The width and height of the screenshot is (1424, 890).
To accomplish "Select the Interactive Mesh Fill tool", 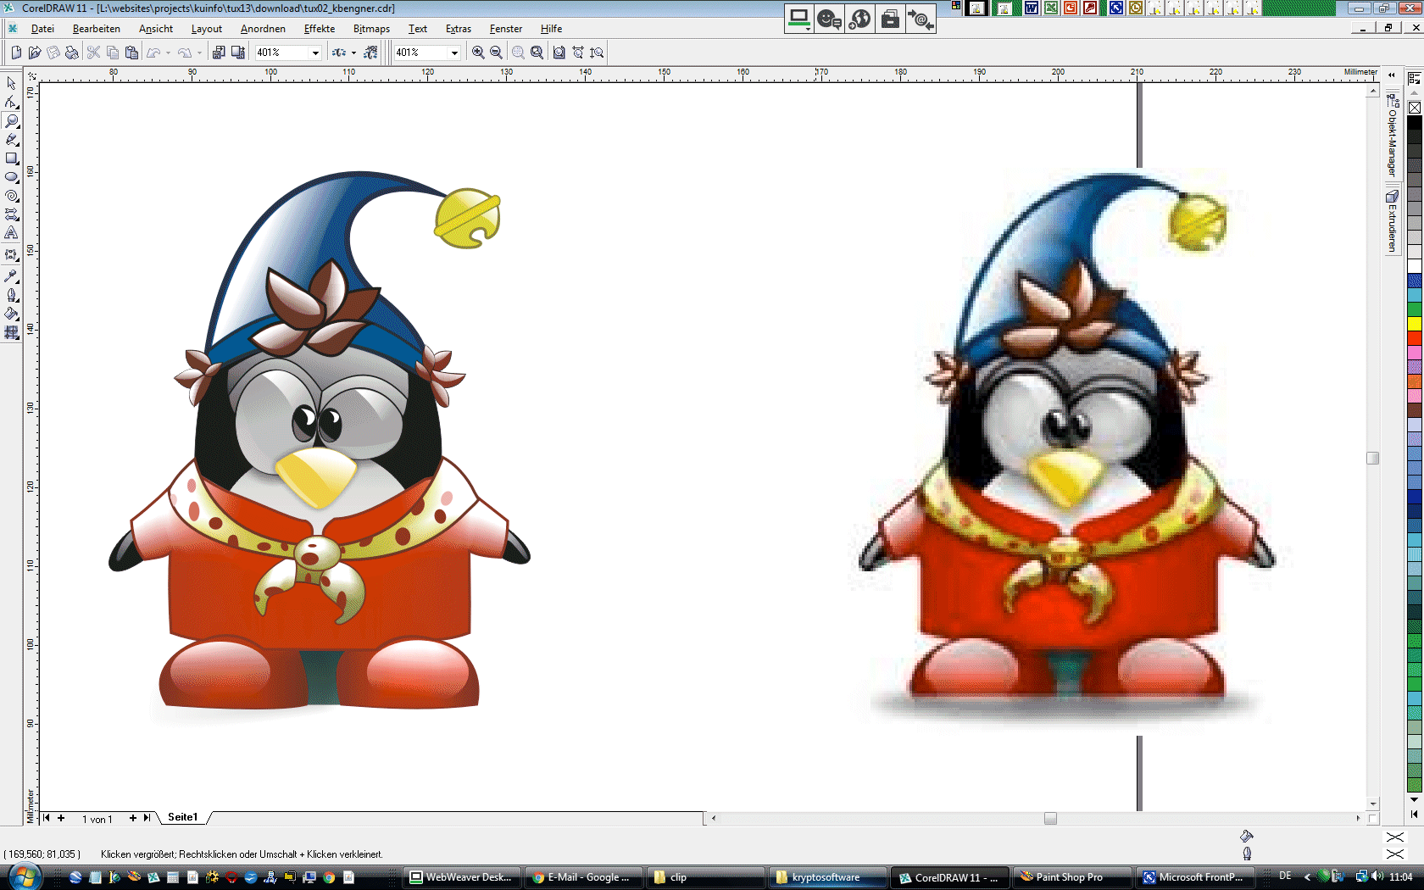I will [11, 332].
